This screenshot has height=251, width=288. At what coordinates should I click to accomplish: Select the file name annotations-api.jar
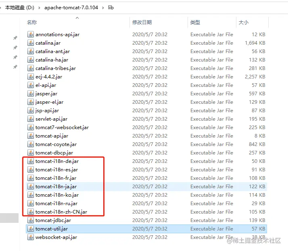click(x=58, y=35)
